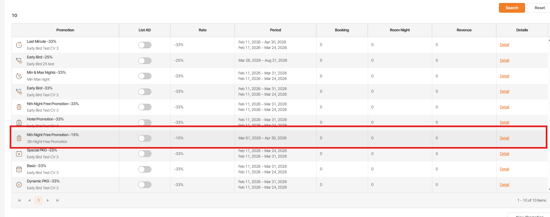Click the Basic promotion calendar icon
550x217 pixels.
(x=19, y=169)
